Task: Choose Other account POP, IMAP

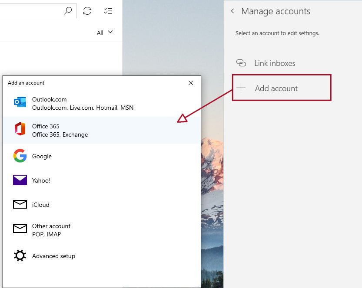Action: (x=102, y=230)
